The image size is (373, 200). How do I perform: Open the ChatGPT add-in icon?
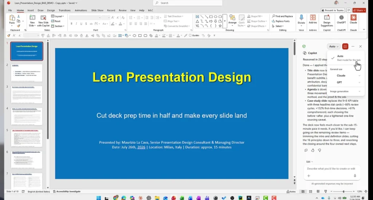click(341, 19)
